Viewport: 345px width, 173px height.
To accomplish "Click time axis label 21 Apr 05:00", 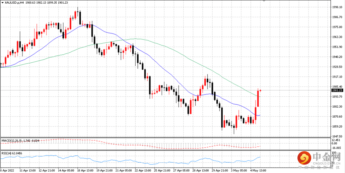I will 124,170.
